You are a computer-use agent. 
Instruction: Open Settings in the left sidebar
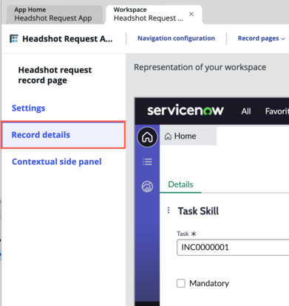click(29, 108)
